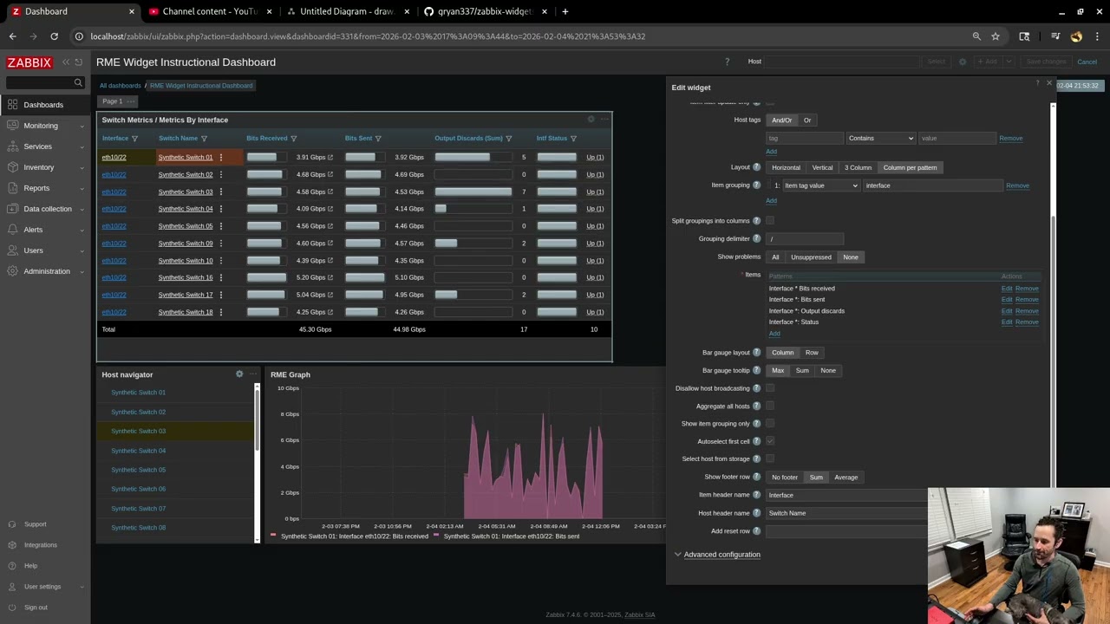The image size is (1110, 624).
Task: Set Layout to Horizontal
Action: (786, 167)
